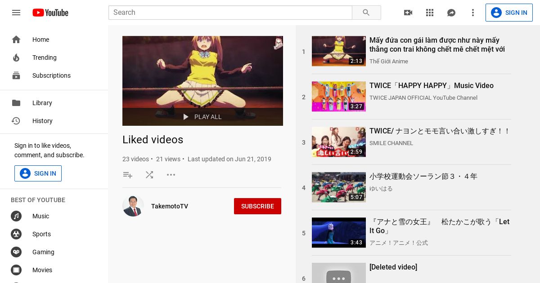Screen dimensions: 540x283
Task: Open playlist more options dots
Action: click(171, 175)
